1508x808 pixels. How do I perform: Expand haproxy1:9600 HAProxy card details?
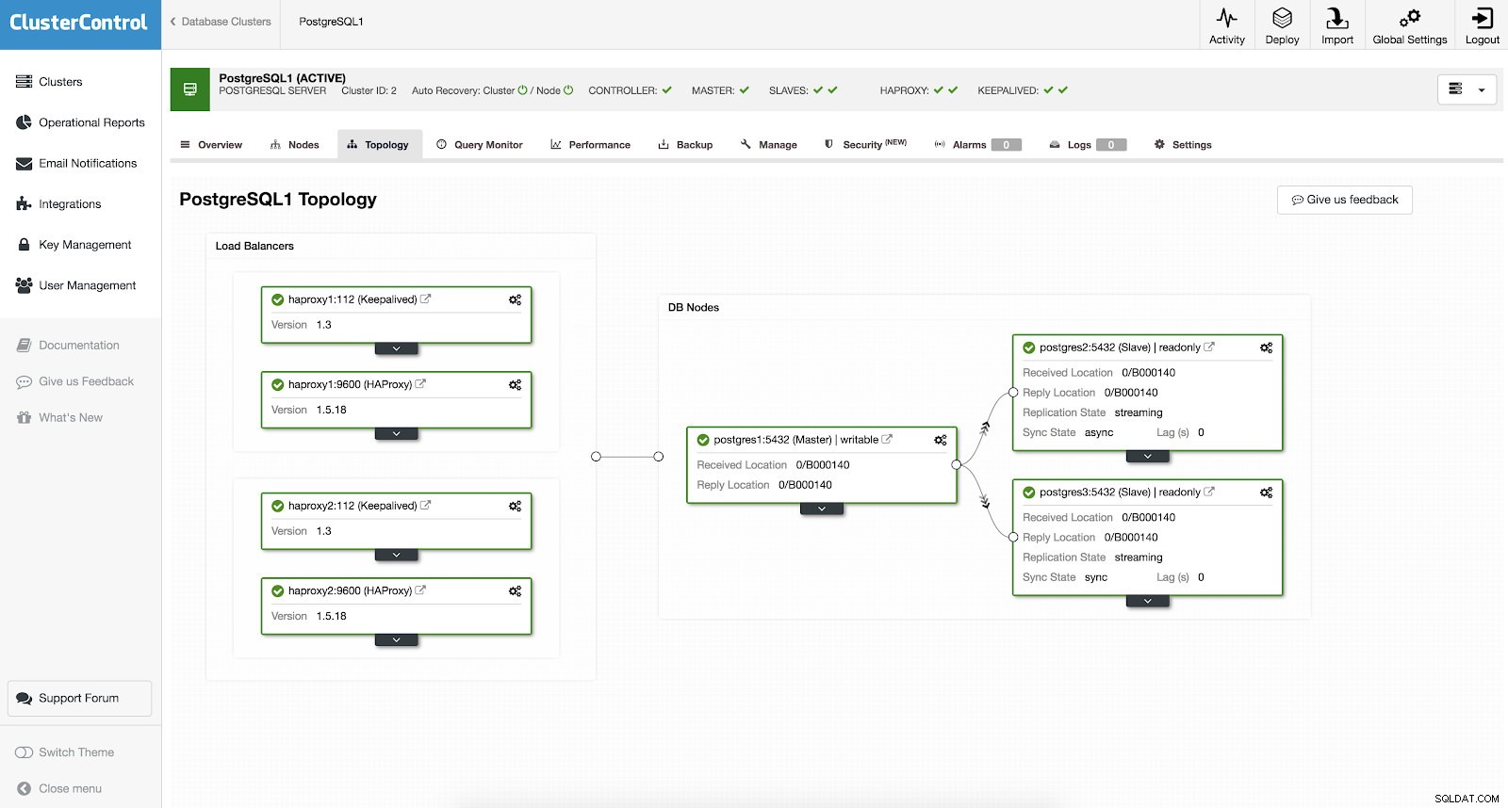point(396,434)
